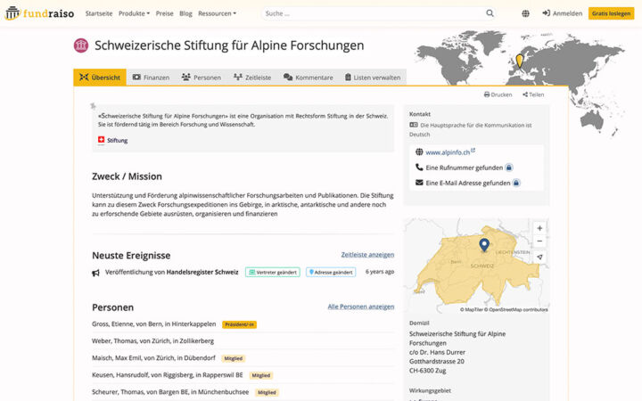
Task: Click the search magnifier icon
Action: click(490, 13)
